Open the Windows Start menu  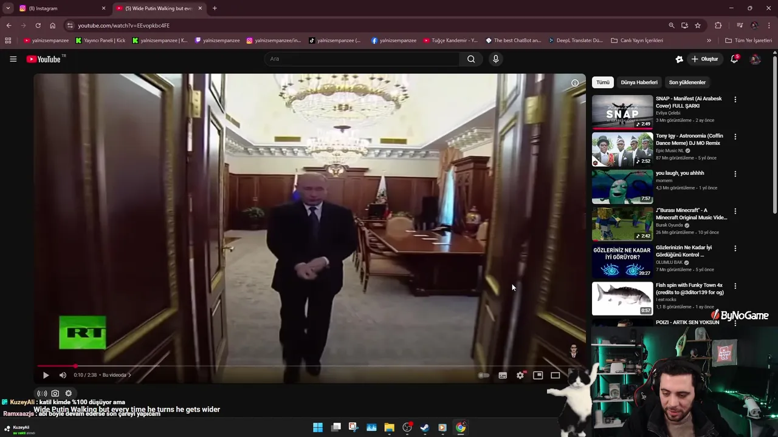[318, 427]
